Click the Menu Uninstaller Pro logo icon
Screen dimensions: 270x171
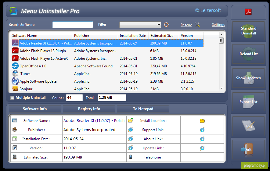tap(14, 11)
